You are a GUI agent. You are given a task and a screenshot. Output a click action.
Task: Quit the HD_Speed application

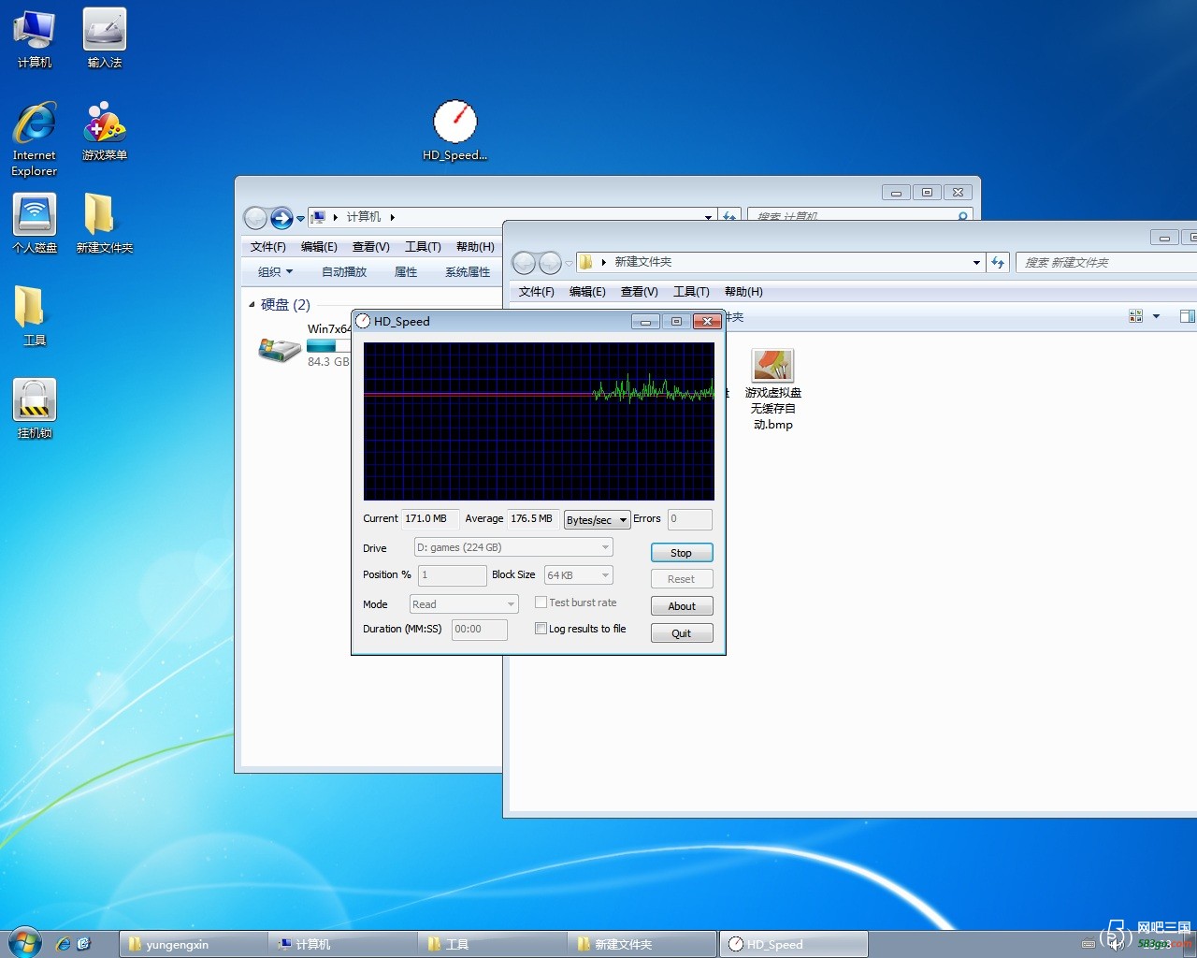coord(682,633)
